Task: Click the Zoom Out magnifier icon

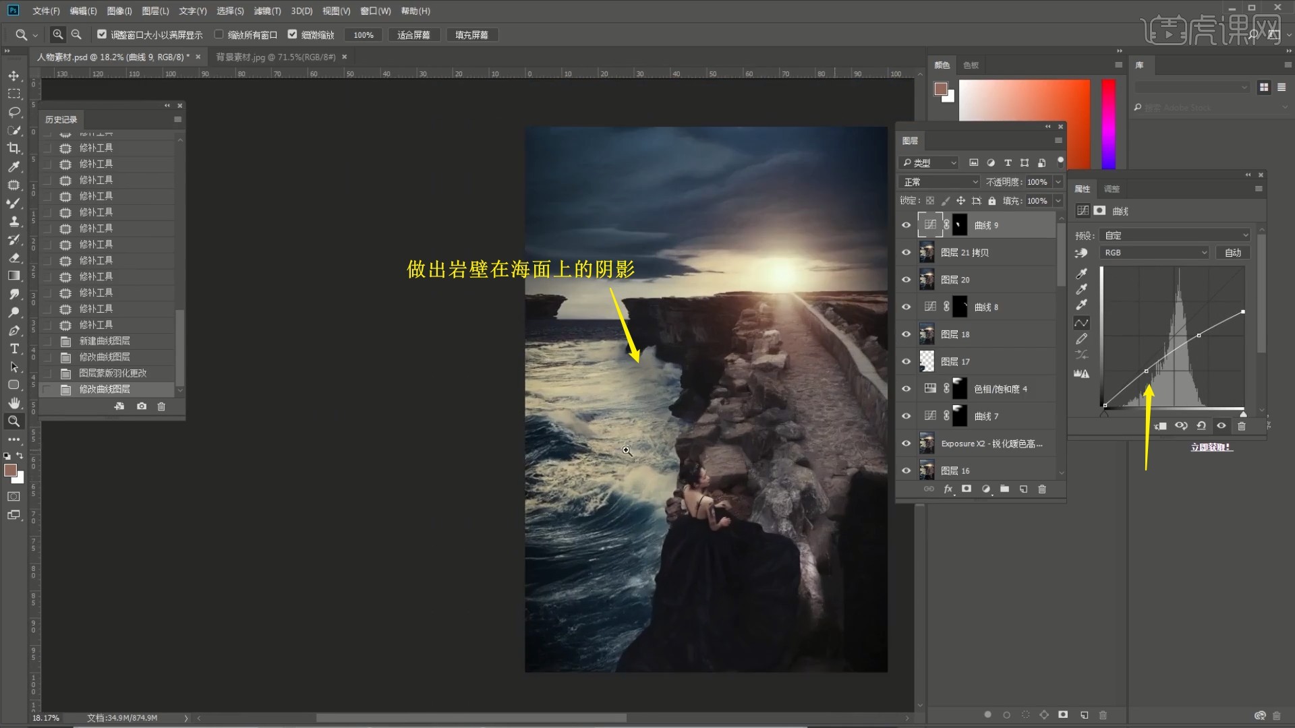Action: coord(76,34)
